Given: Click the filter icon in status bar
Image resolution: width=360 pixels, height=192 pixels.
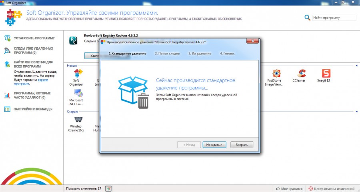Looking at the screenshot, I should pos(109,188).
